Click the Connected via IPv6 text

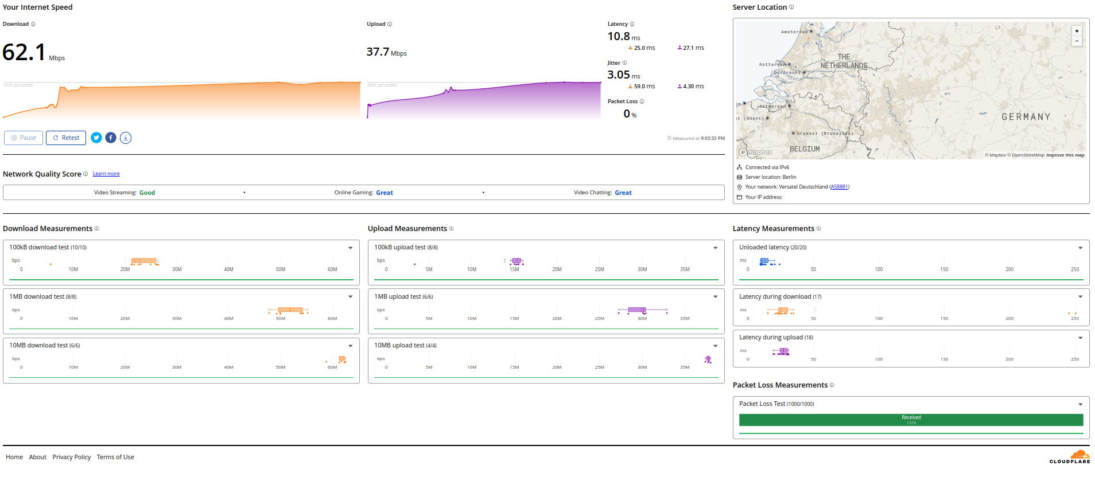767,167
